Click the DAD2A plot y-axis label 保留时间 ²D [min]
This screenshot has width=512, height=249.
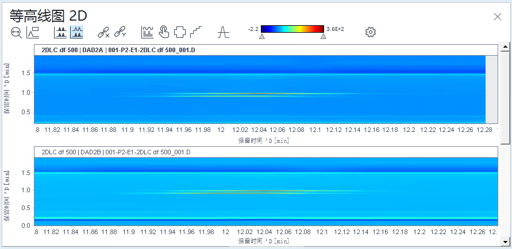(x=6, y=88)
